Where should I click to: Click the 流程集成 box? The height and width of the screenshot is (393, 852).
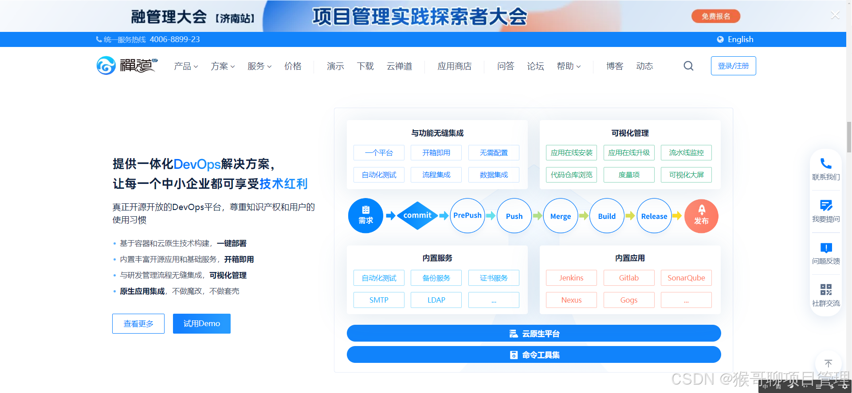tap(436, 175)
